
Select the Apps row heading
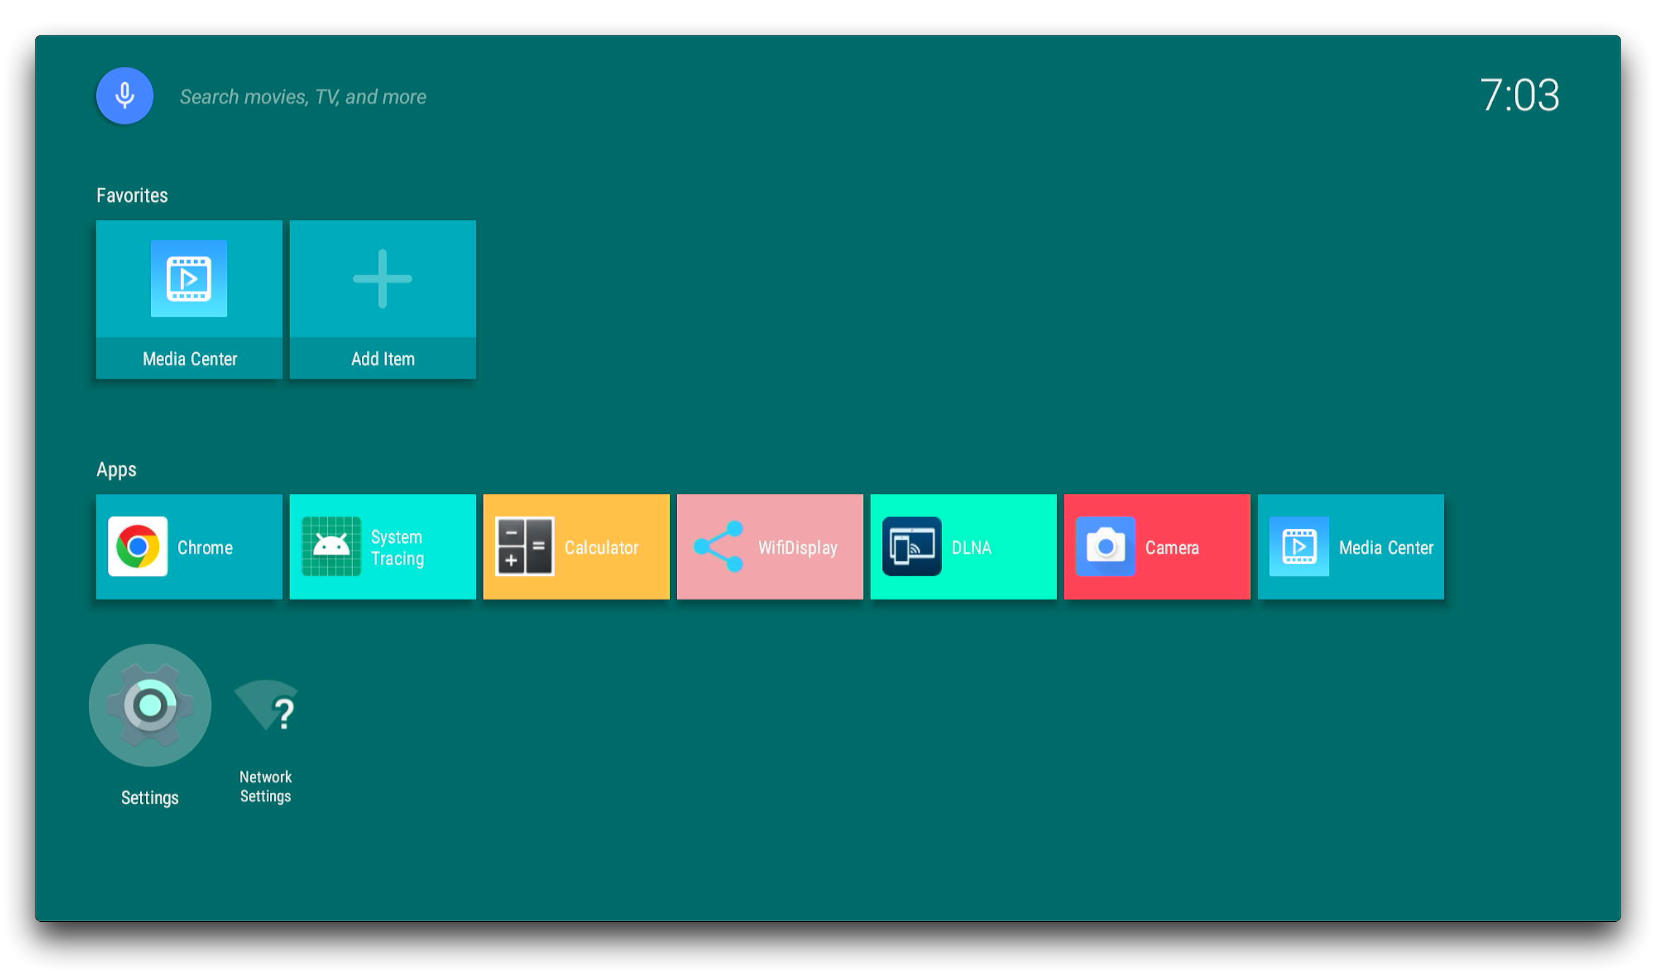[116, 470]
